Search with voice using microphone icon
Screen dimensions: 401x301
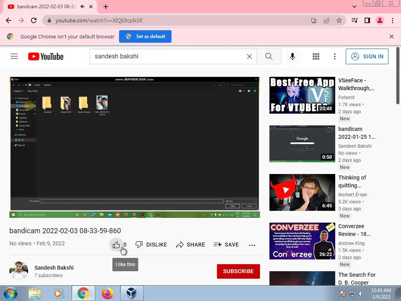tap(293, 56)
